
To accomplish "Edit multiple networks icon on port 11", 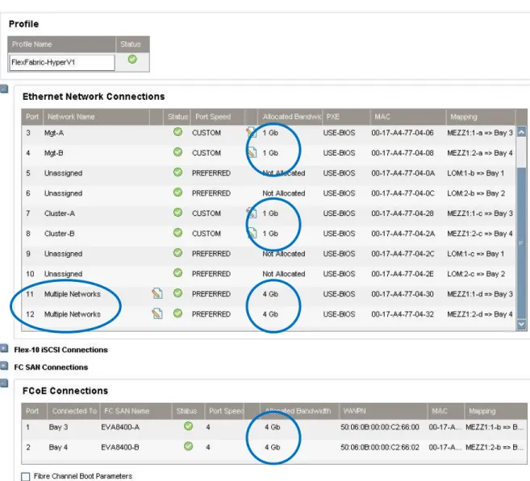I will pos(157,293).
